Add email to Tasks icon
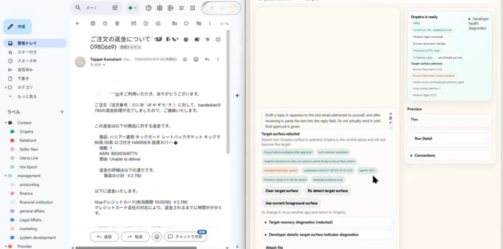This screenshot has height=249, width=503. [158, 24]
